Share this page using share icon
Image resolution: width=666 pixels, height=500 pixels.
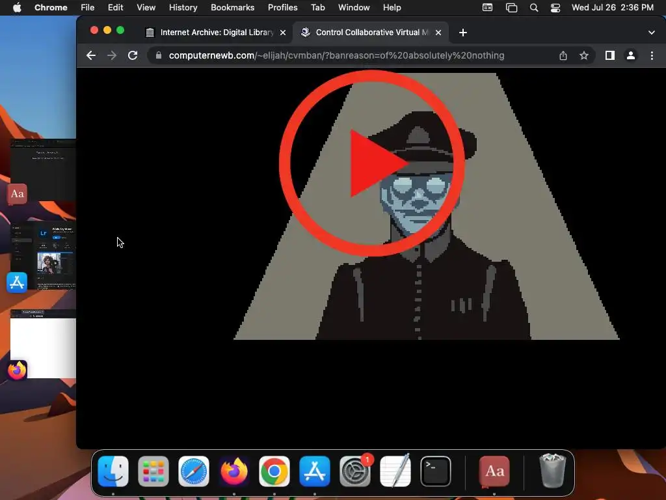coord(563,55)
